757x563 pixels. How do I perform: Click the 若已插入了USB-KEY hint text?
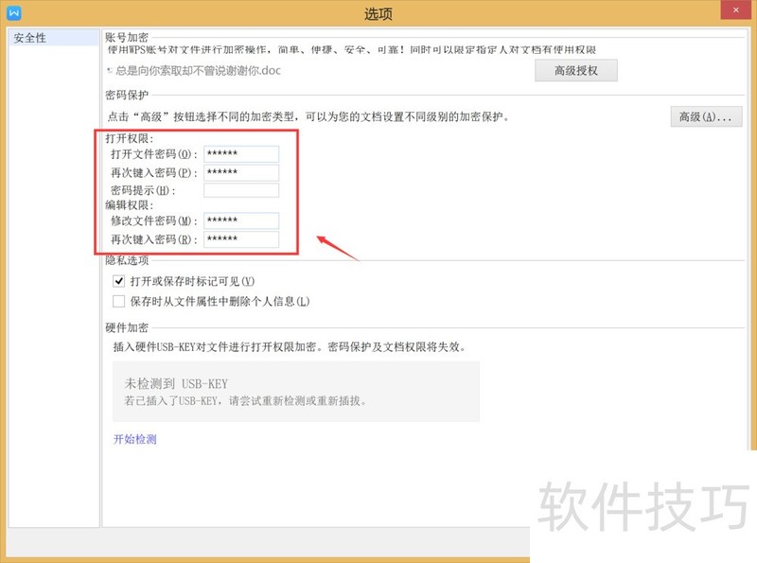(245, 401)
